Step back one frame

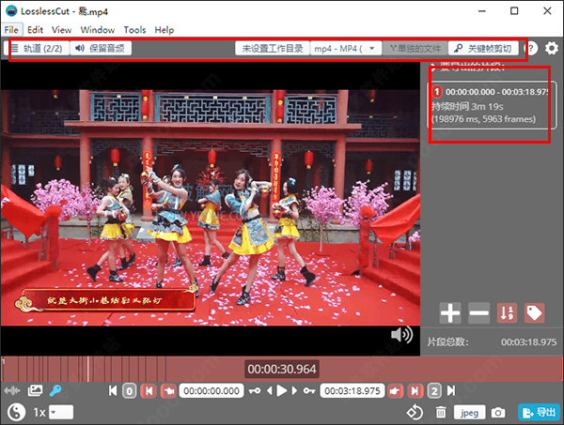(270, 390)
